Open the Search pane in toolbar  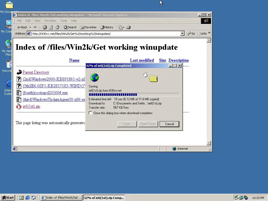[x=70, y=27]
